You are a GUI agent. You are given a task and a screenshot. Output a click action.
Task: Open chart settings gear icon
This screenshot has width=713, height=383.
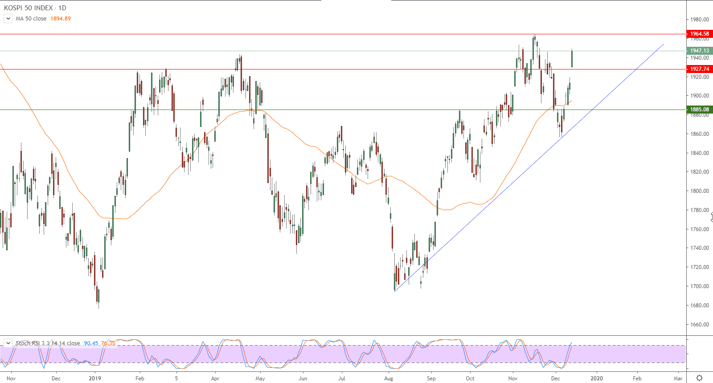tap(699, 378)
